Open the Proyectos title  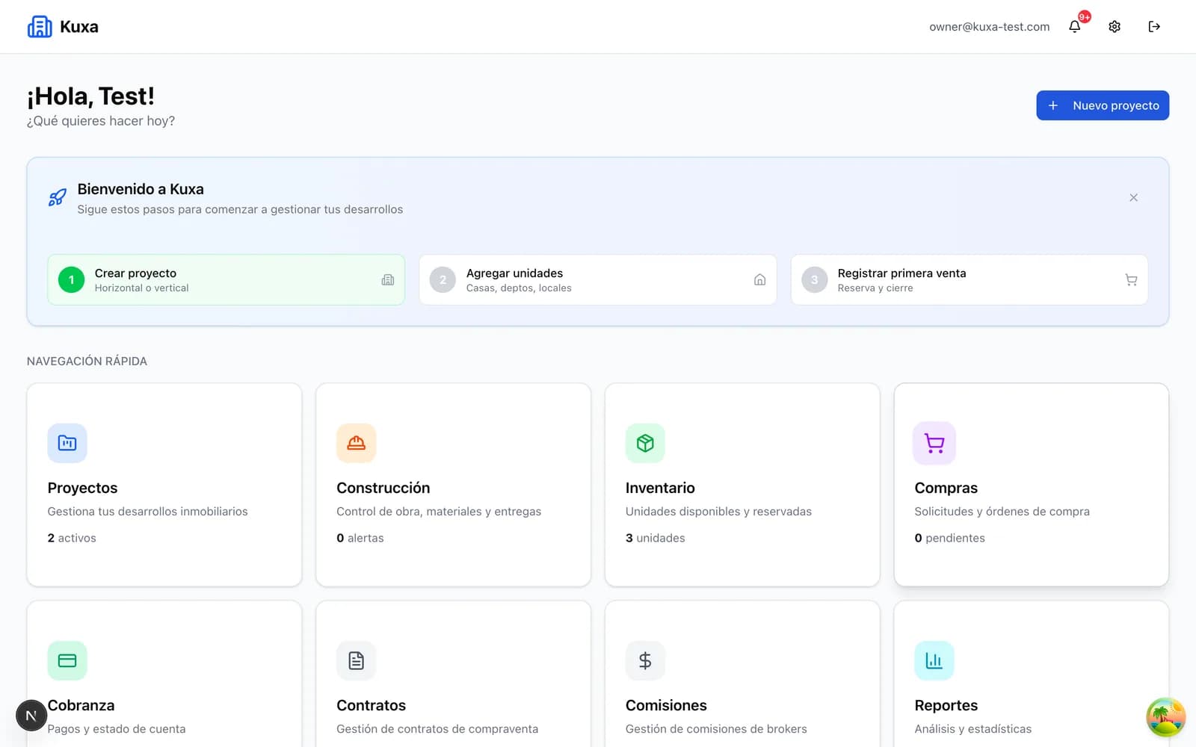pyautogui.click(x=82, y=488)
